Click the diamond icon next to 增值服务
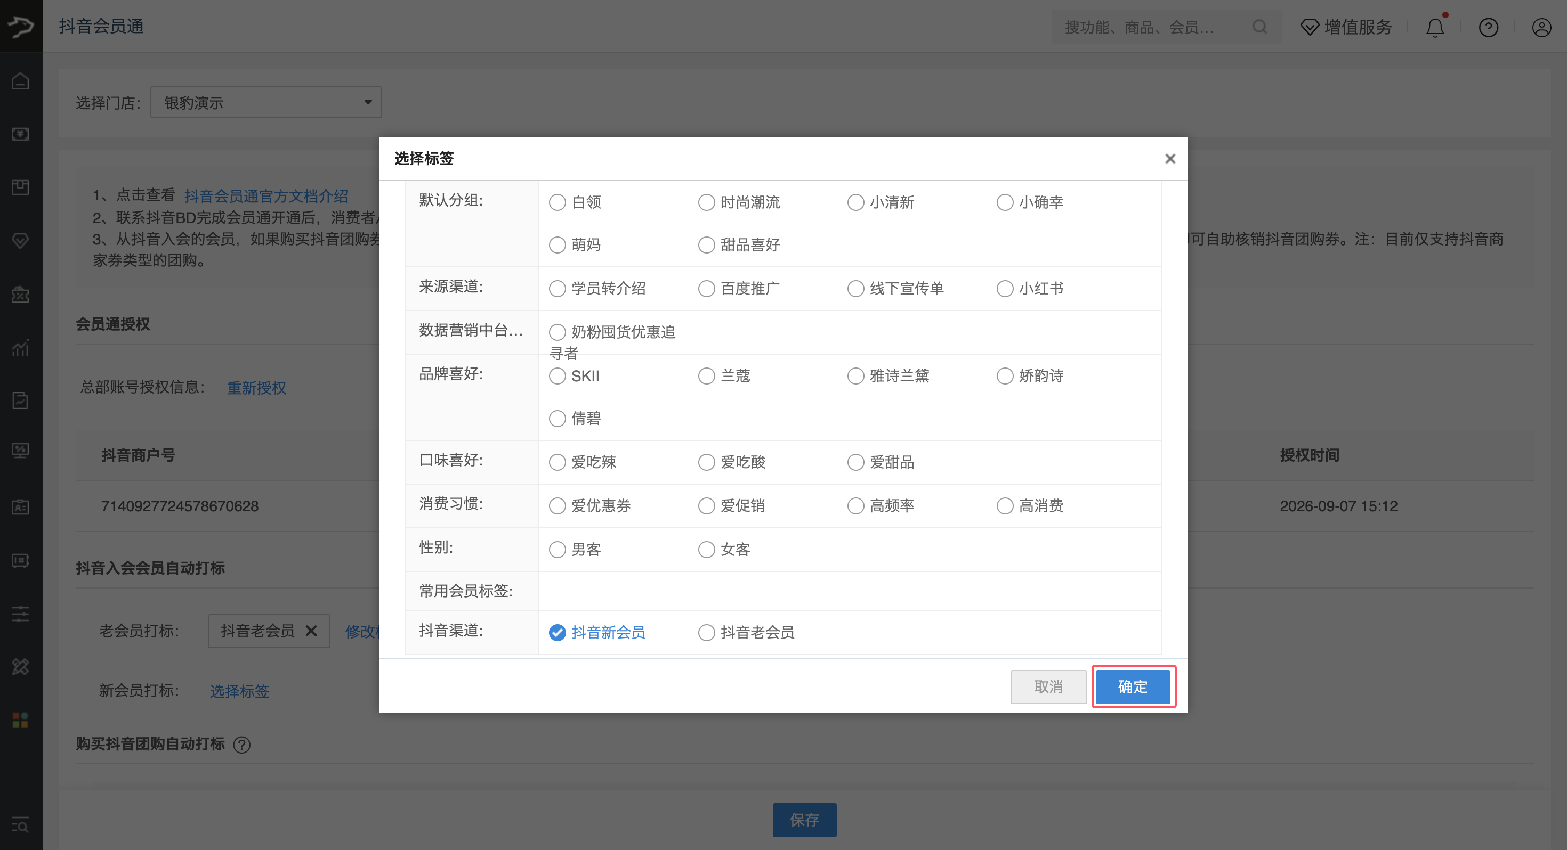Image resolution: width=1567 pixels, height=850 pixels. tap(1310, 27)
